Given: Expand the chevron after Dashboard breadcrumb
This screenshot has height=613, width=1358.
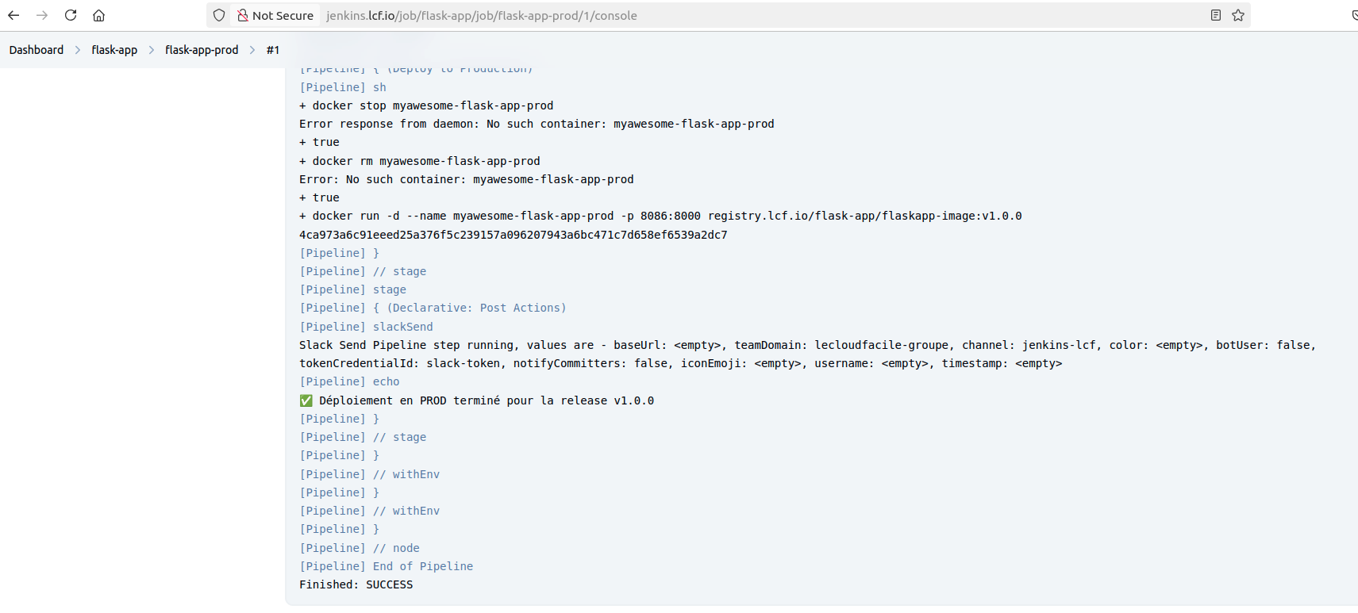Looking at the screenshot, I should [78, 50].
